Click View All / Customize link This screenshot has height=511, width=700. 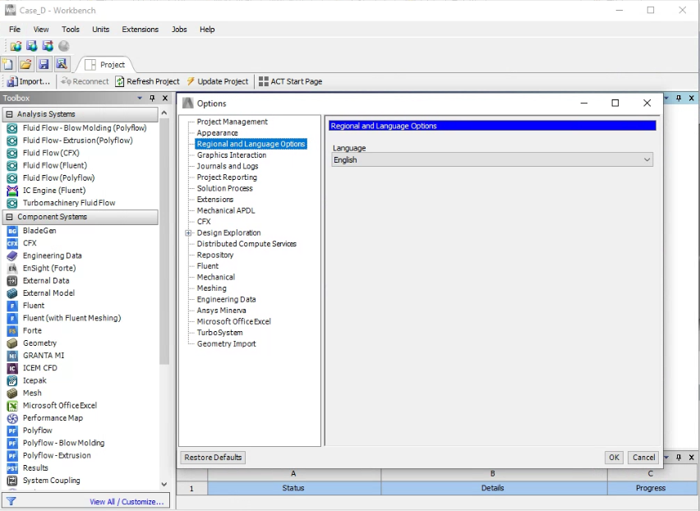(x=127, y=502)
